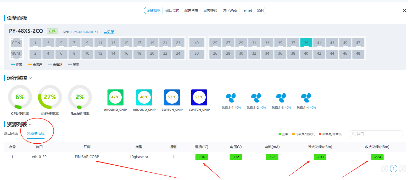Screen dimensions: 408x180
Task: Select port 50 on device panel
Action: tap(197, 54)
